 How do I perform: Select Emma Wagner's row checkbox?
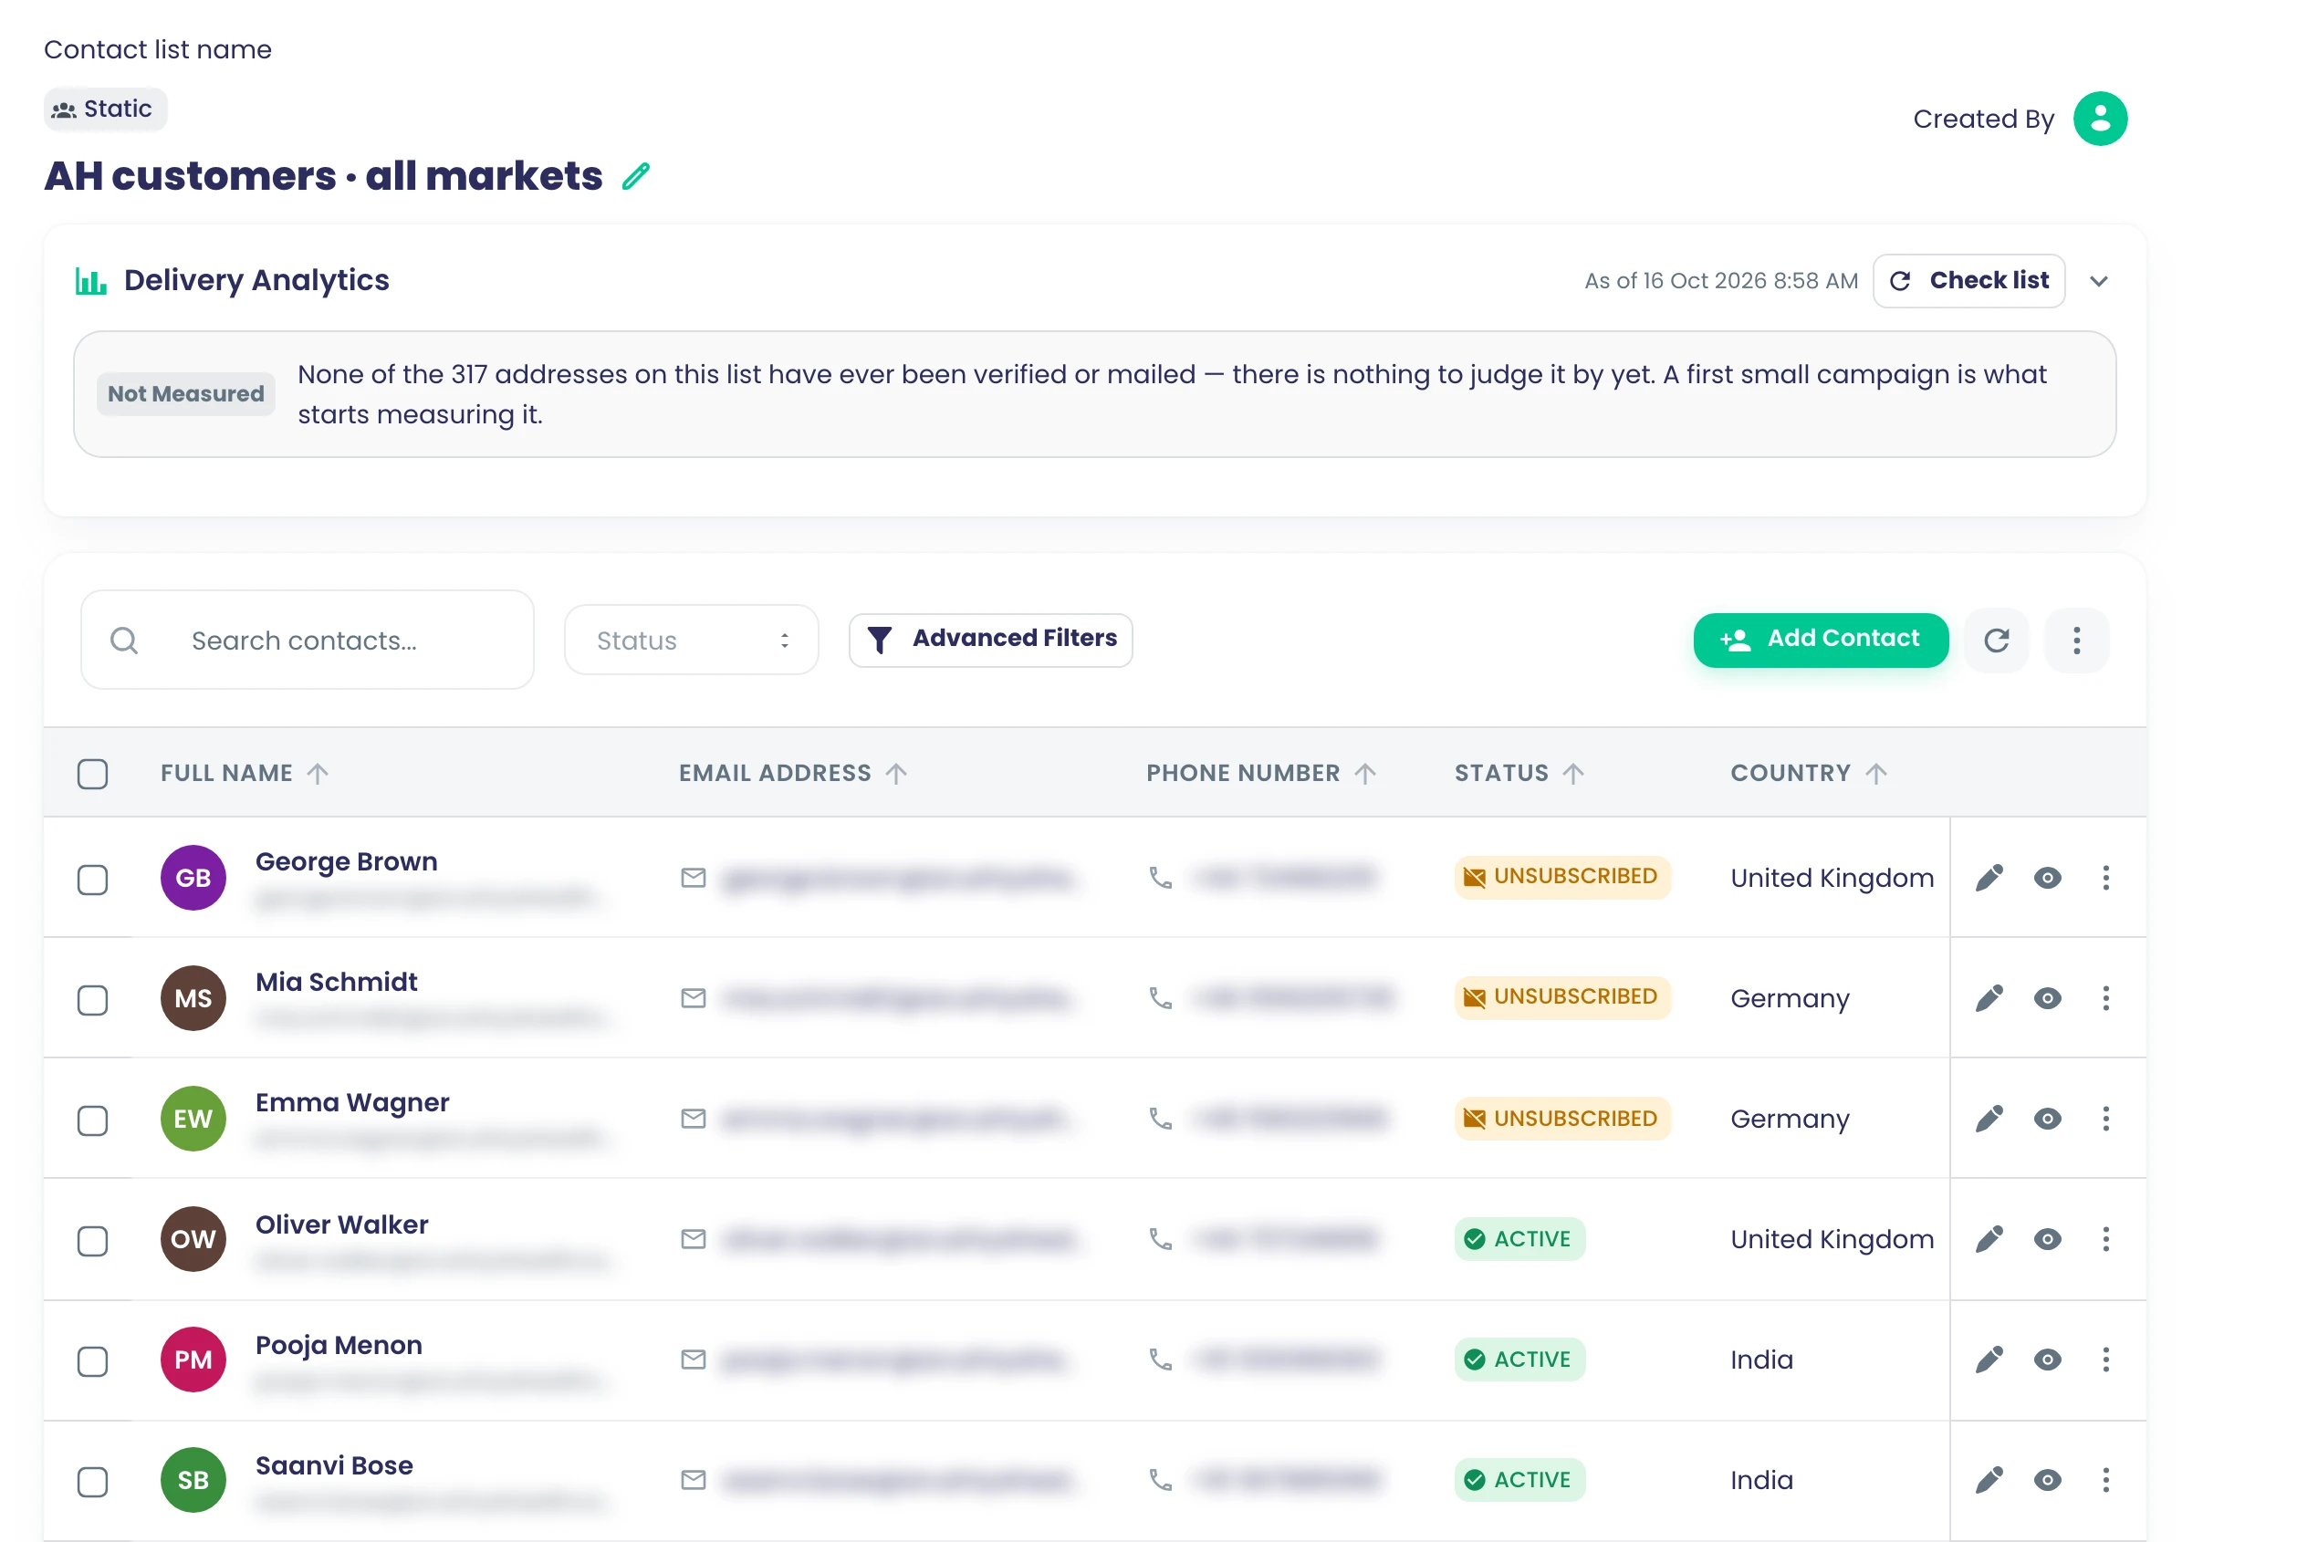pyautogui.click(x=92, y=1120)
